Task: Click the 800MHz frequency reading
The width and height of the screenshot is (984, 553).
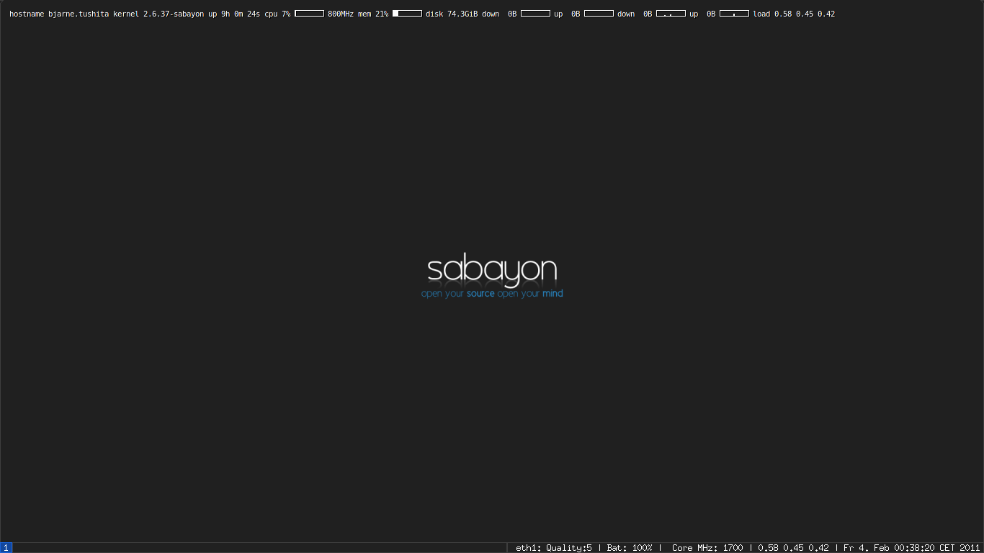Action: point(341,14)
